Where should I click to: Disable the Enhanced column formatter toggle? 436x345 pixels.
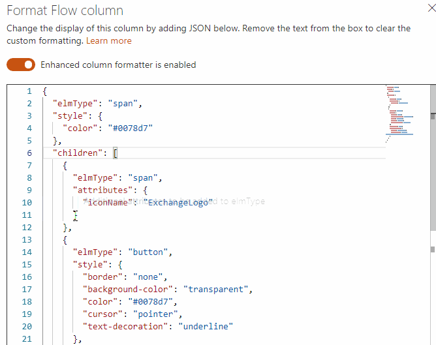pos(20,65)
